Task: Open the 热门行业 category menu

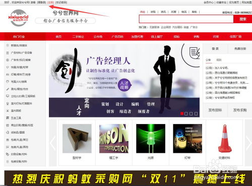Action: pyautogui.click(x=19, y=37)
